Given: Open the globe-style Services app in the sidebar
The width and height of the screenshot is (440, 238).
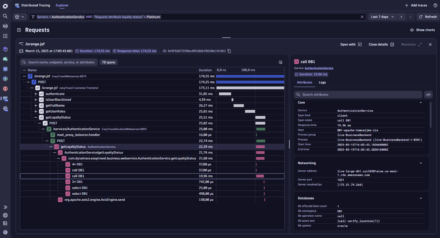Looking at the screenshot, I should pos(5,78).
